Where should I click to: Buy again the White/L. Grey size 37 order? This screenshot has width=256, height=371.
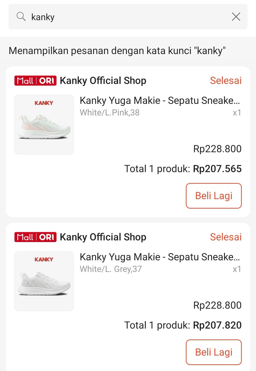[x=214, y=352]
